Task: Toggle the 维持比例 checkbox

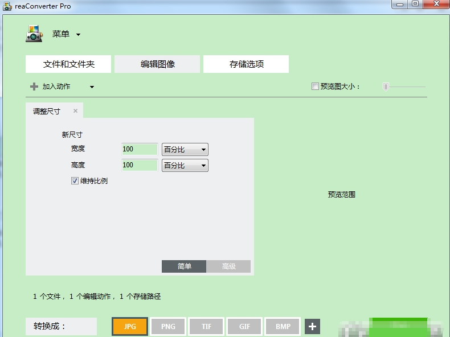Action: pos(75,181)
